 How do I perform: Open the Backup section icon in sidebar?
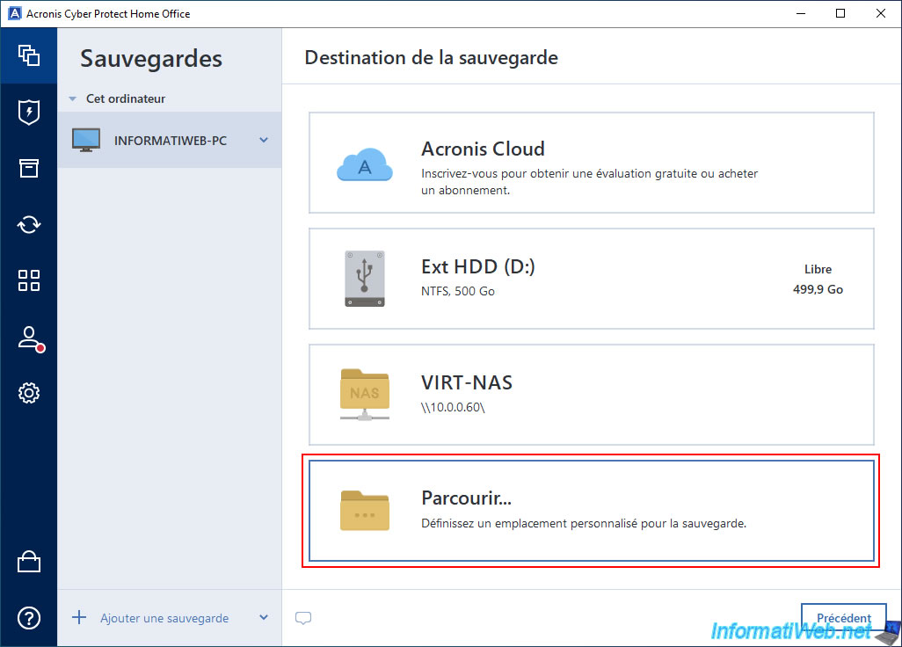point(29,55)
